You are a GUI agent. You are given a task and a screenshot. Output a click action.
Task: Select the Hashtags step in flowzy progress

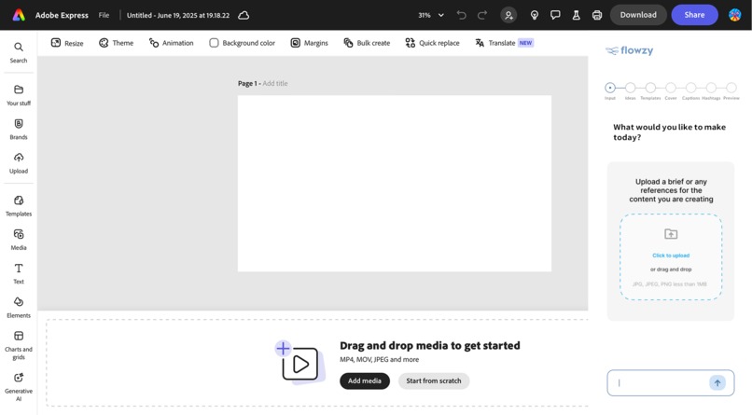[711, 88]
